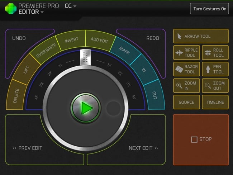Switch to the Source monitor
This screenshot has width=233, height=175.
(x=186, y=102)
